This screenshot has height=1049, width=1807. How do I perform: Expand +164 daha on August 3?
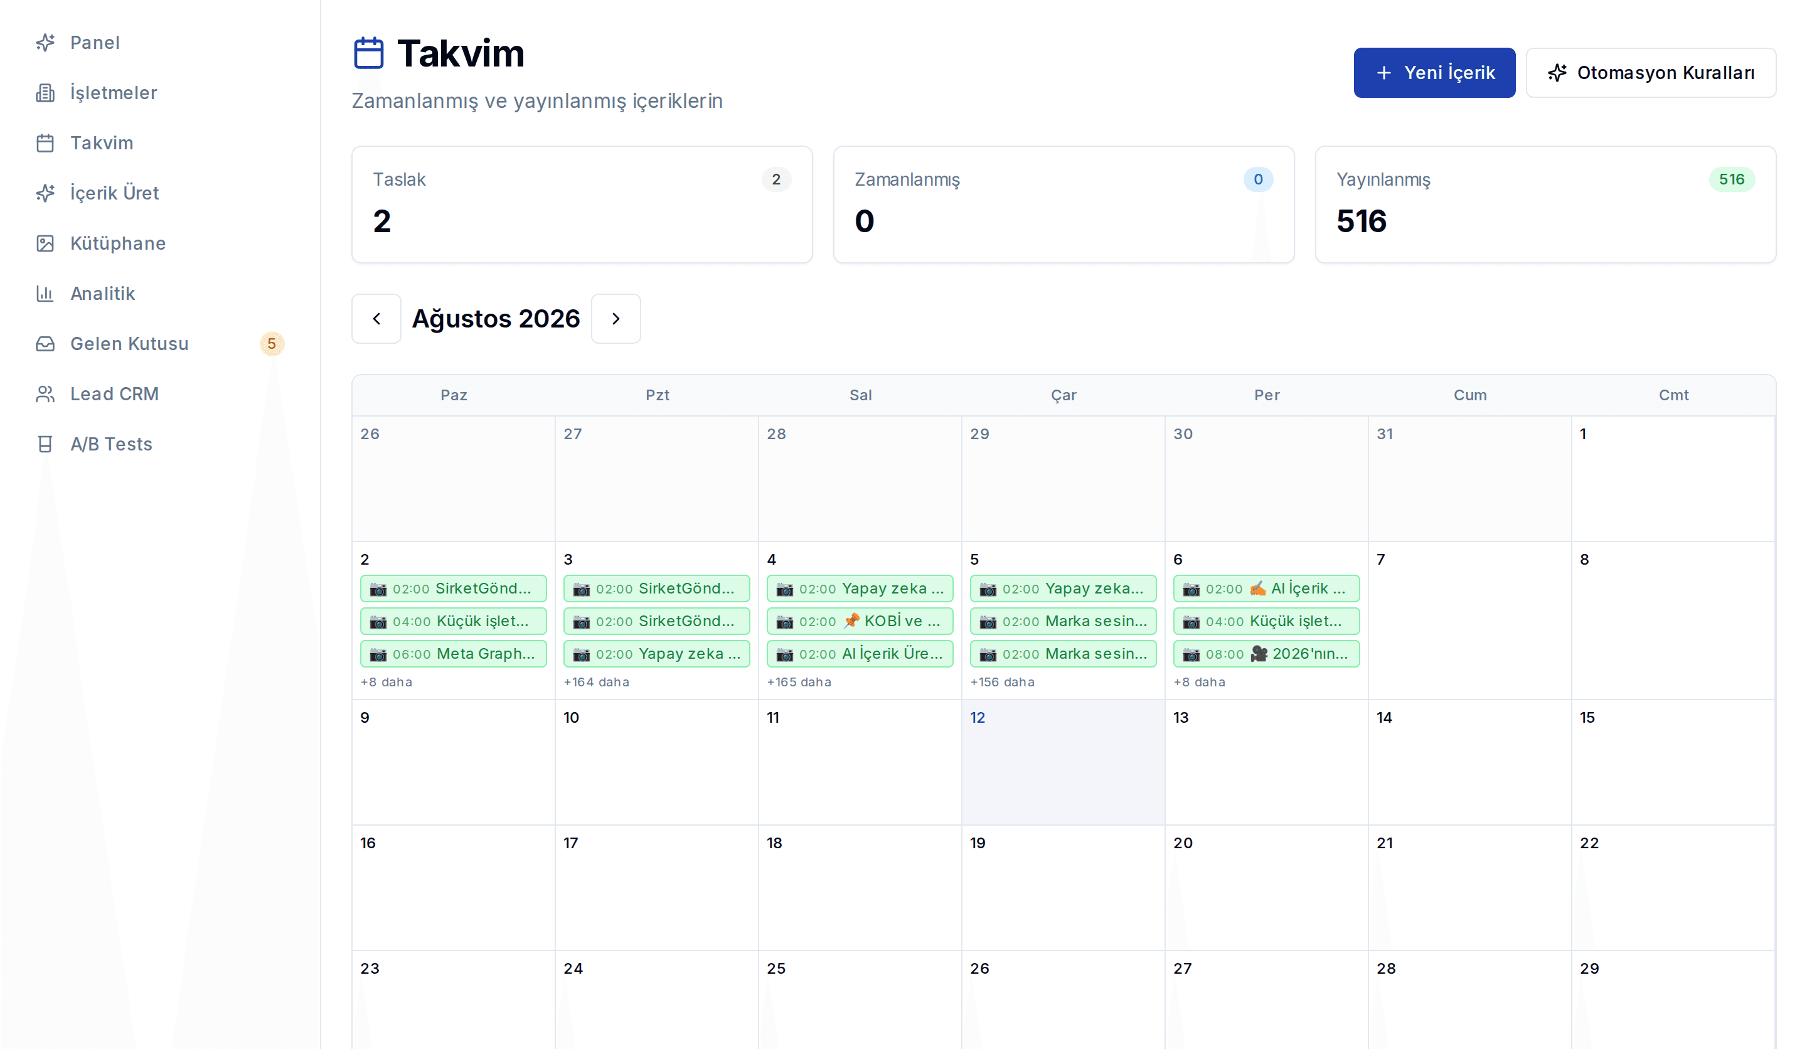coord(597,682)
